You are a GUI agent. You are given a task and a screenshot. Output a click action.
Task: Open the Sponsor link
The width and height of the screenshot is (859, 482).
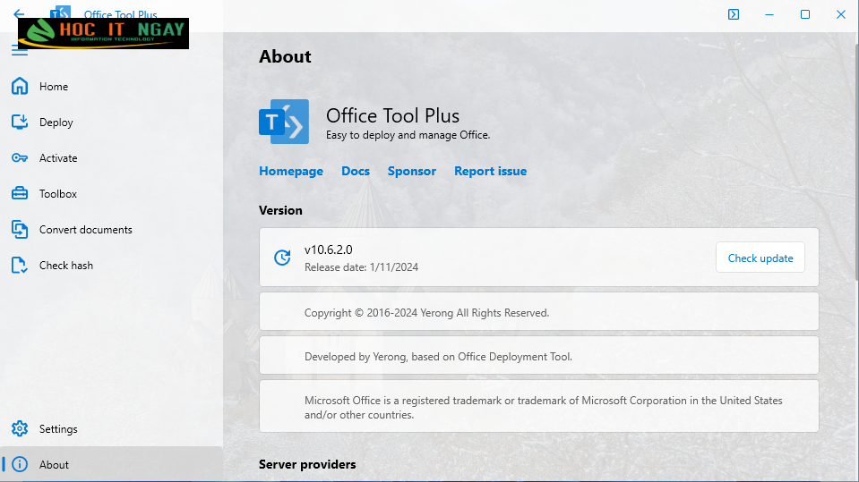[412, 171]
